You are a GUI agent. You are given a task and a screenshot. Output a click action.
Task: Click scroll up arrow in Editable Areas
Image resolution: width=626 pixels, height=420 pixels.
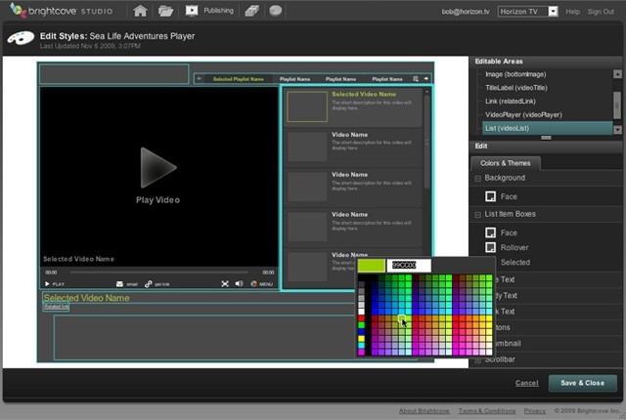[617, 74]
